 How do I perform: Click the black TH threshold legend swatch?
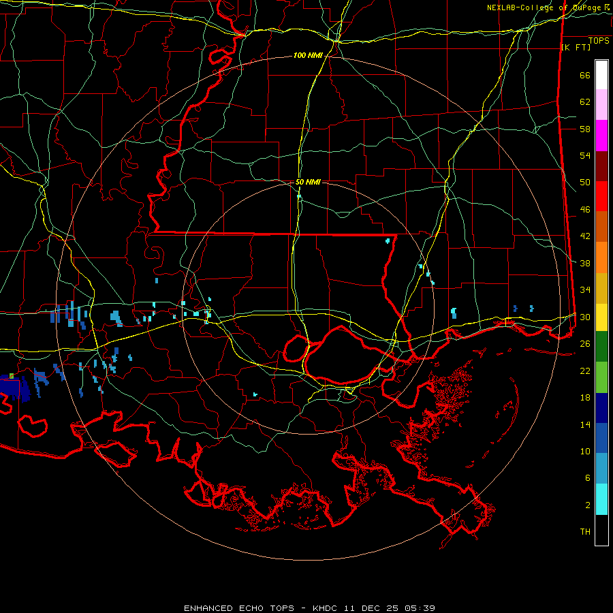[x=601, y=530]
